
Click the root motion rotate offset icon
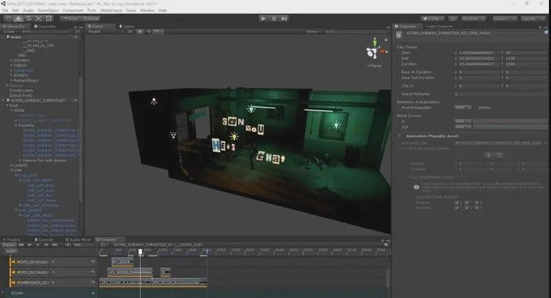(x=499, y=155)
